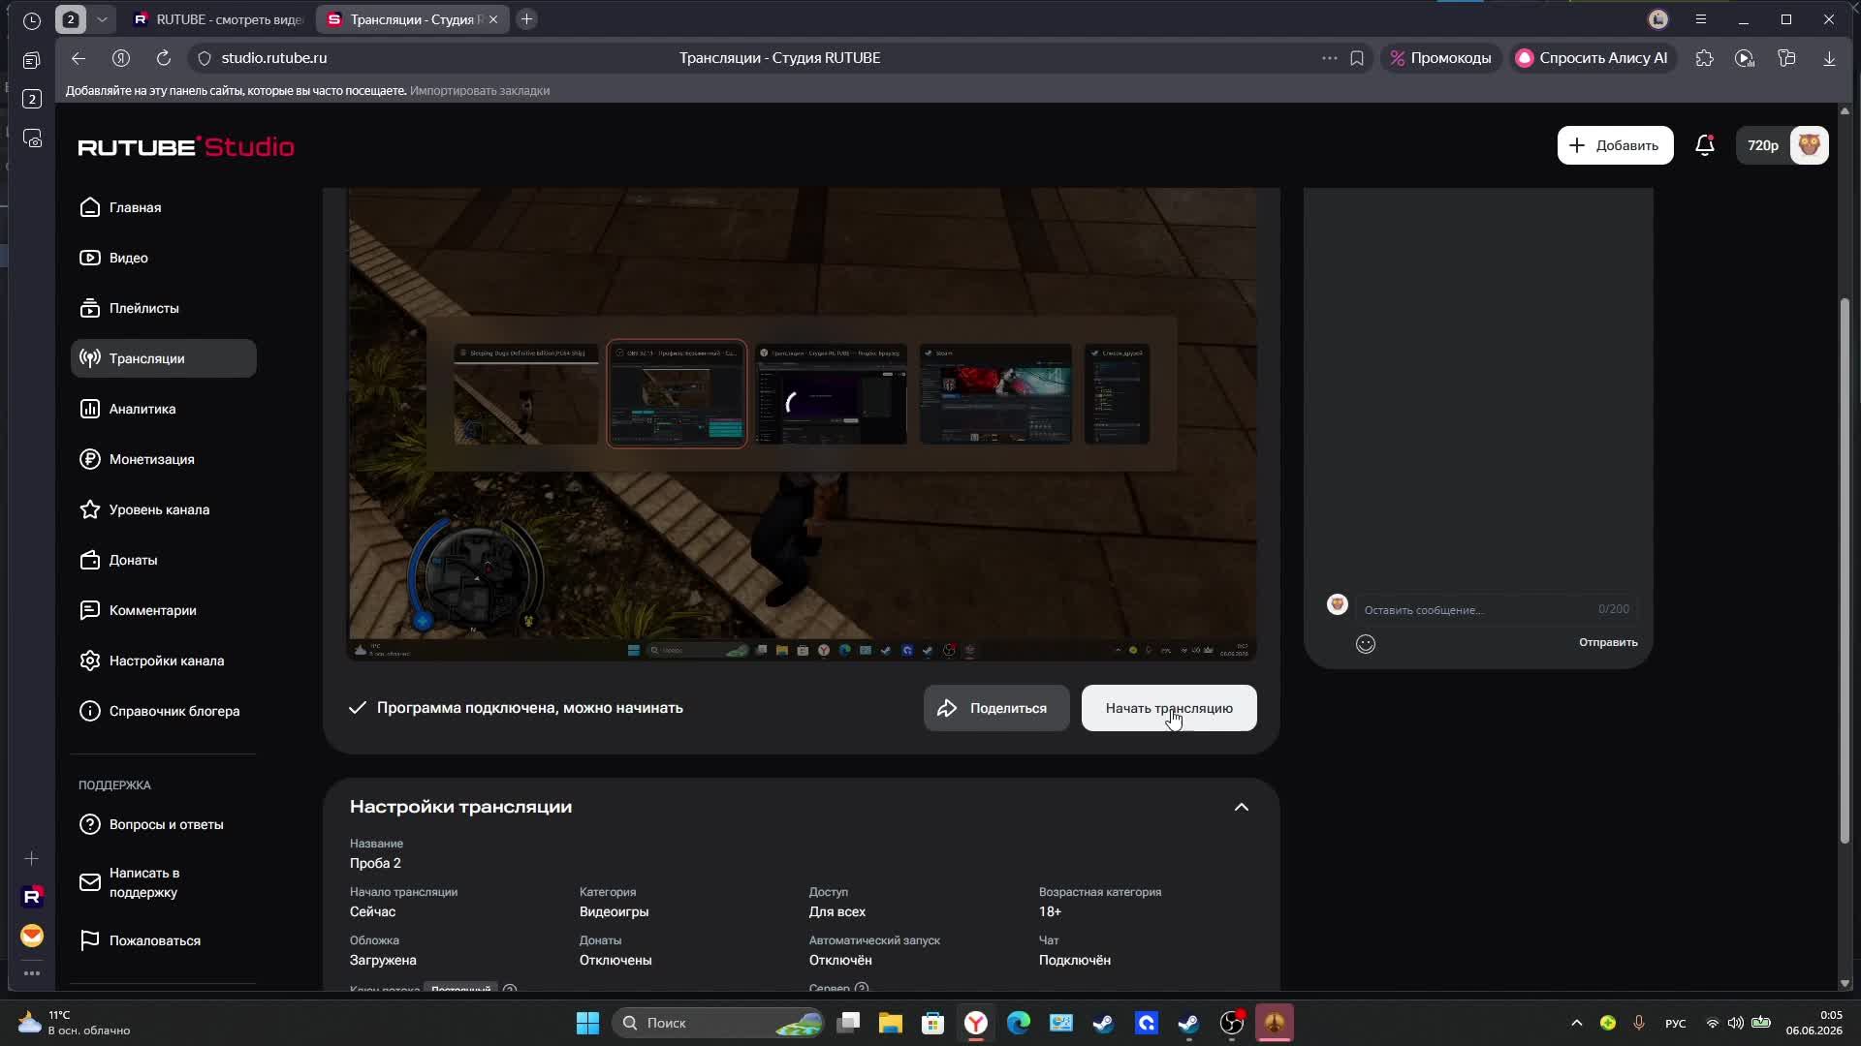Open the user avatar menu
This screenshot has width=1861, height=1046.
point(1810,145)
